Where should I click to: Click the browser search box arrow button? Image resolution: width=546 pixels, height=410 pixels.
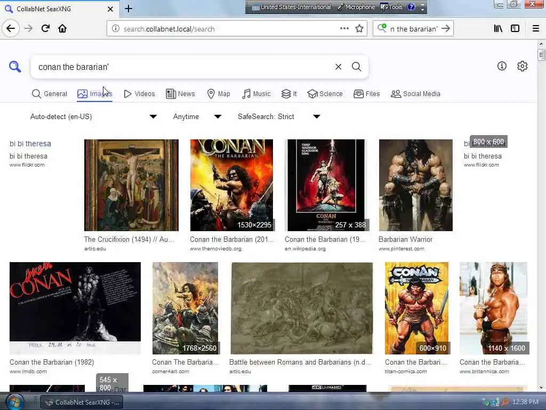(x=446, y=29)
